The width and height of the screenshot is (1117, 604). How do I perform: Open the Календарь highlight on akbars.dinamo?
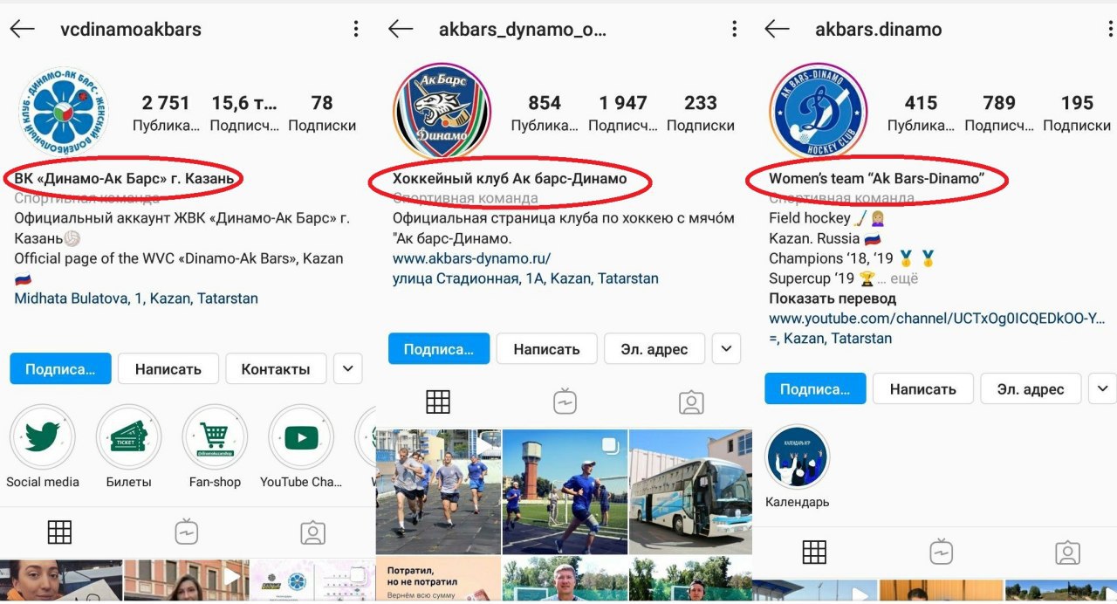(798, 457)
